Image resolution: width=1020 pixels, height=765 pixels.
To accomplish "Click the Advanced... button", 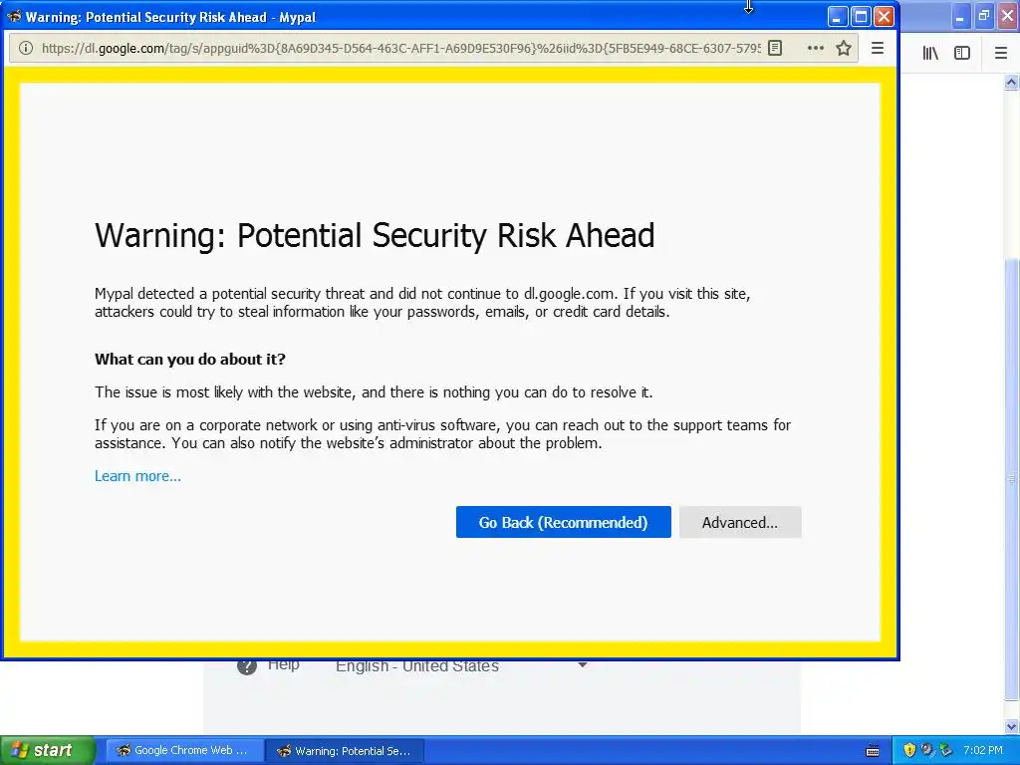I will pyautogui.click(x=740, y=522).
